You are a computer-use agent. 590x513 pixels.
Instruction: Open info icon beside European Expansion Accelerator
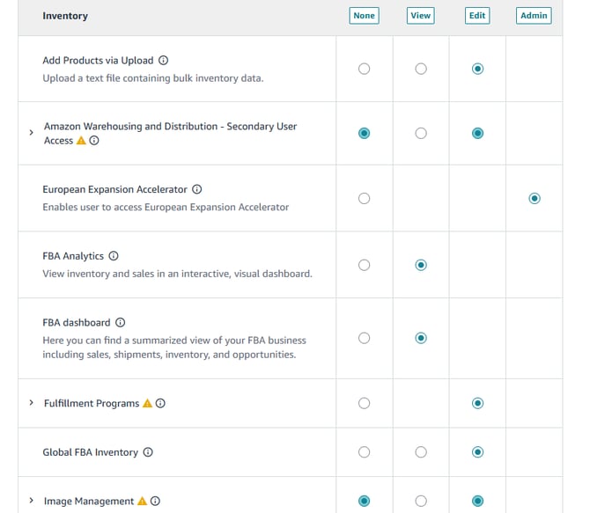[x=197, y=189]
